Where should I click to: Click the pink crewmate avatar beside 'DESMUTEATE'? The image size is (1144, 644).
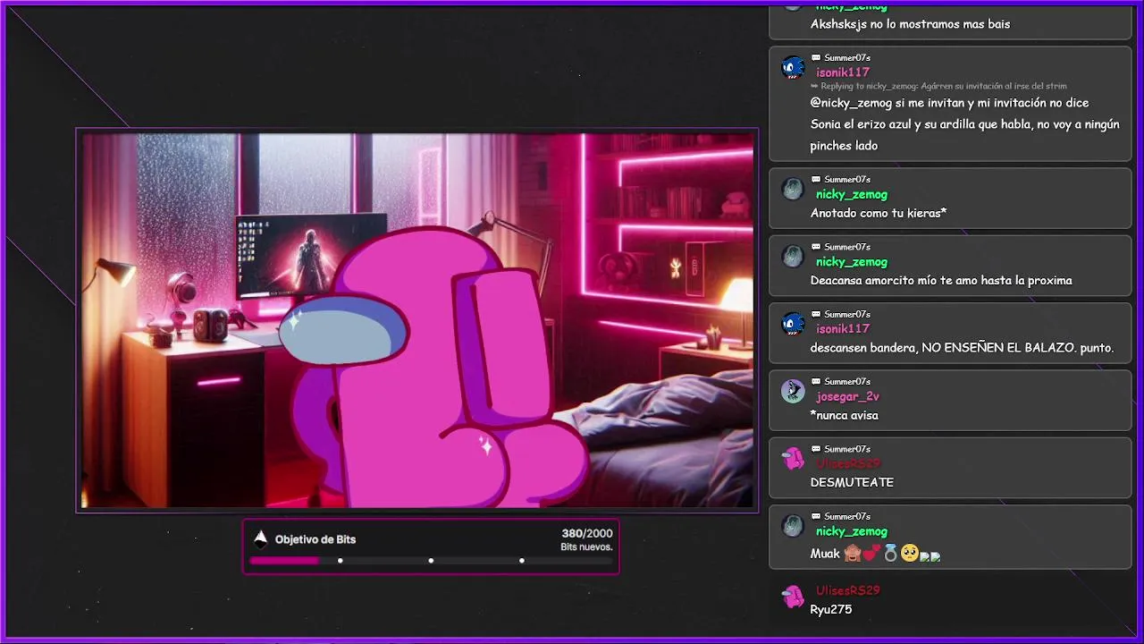click(793, 459)
